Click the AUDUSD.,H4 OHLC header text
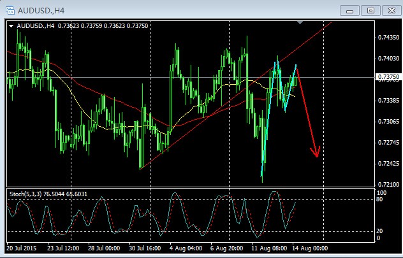403x258 pixels. pos(82,26)
